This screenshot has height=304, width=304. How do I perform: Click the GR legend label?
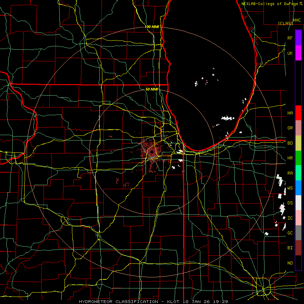tap(290, 128)
